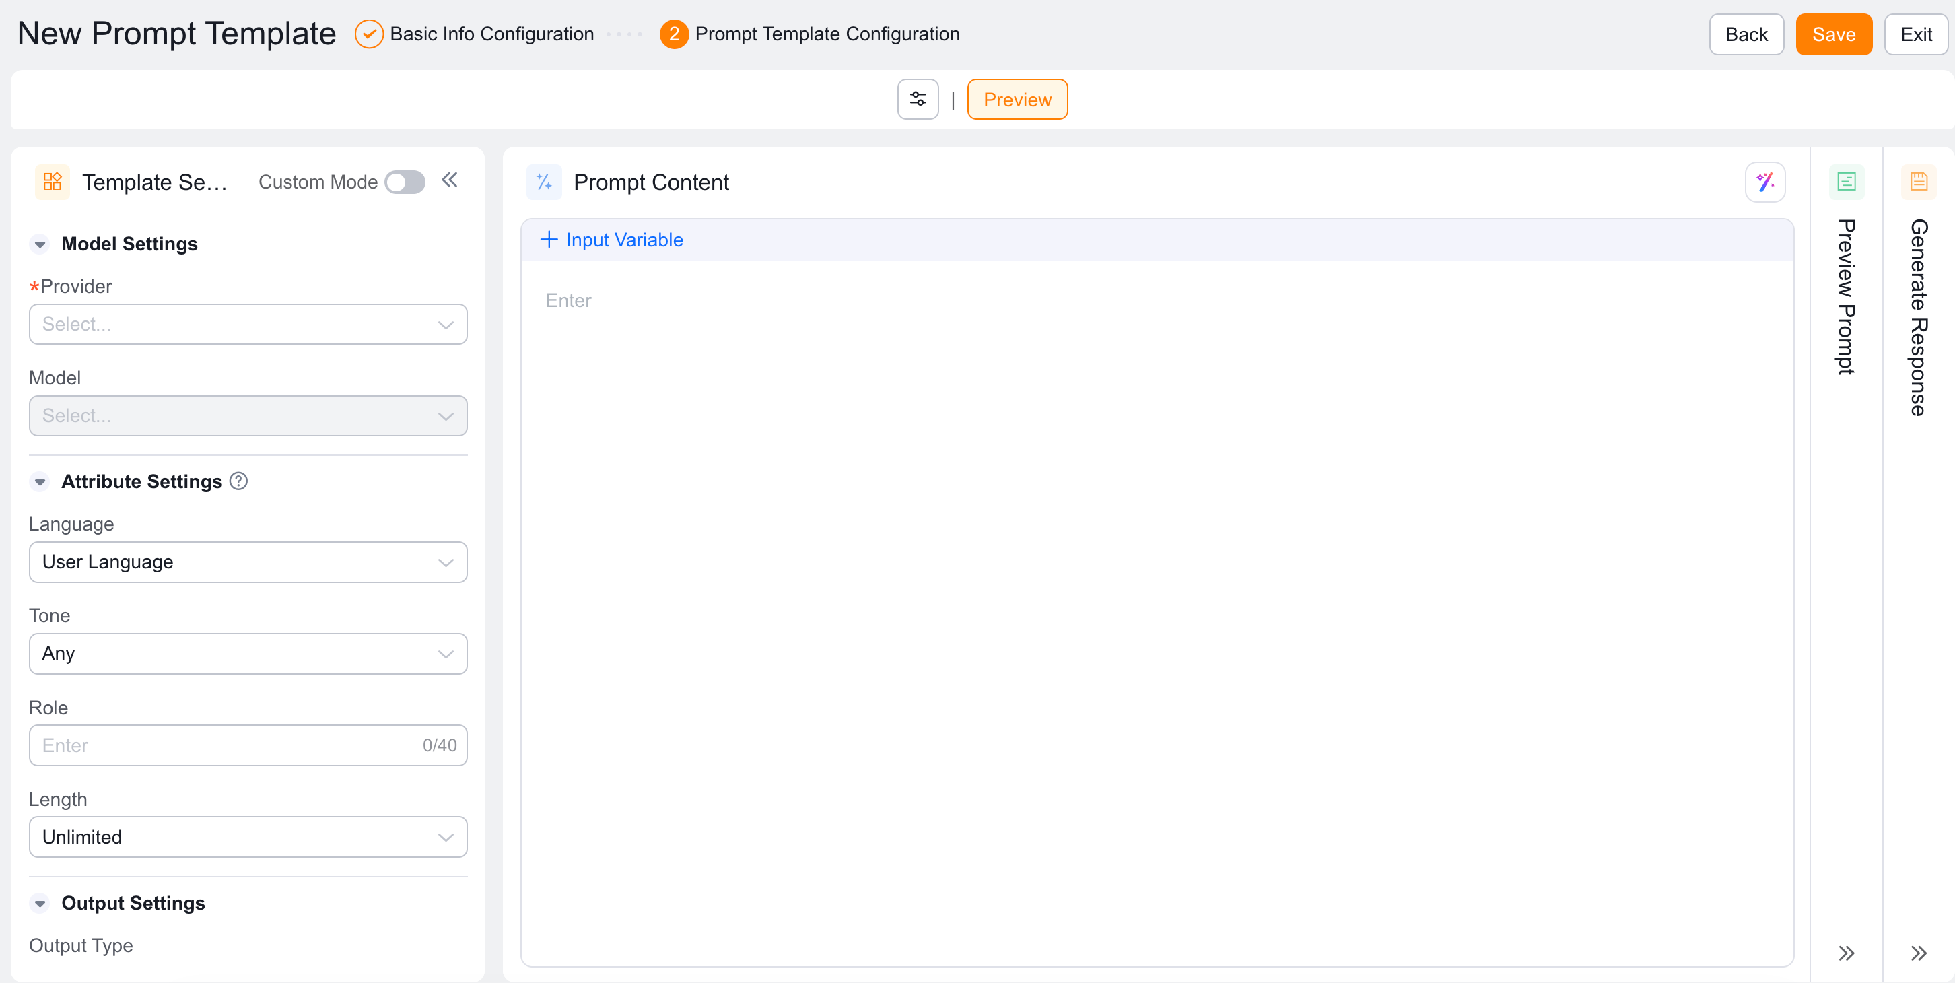Click the Back button

coord(1746,34)
